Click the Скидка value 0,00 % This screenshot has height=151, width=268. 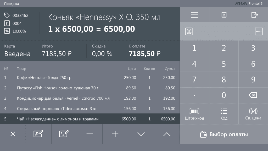click(102, 51)
